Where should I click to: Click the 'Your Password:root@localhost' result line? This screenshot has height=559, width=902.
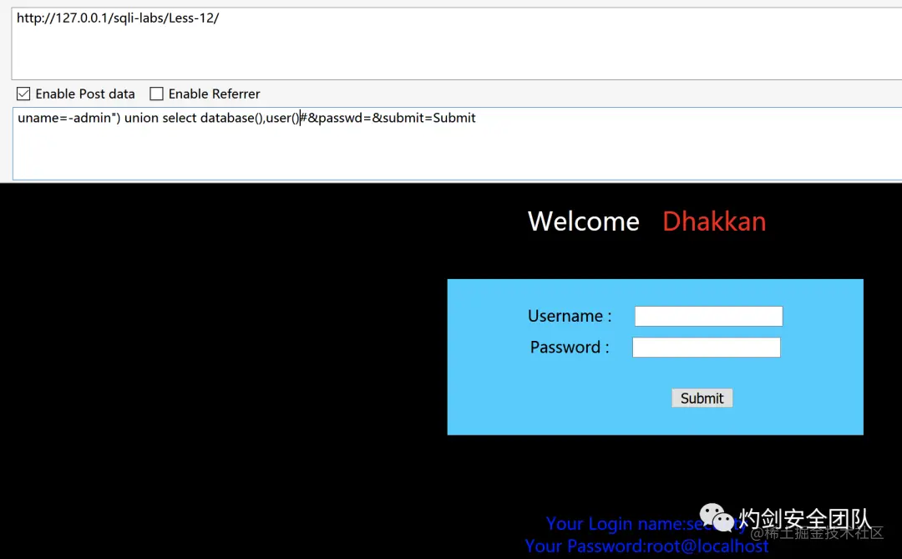pyautogui.click(x=646, y=546)
